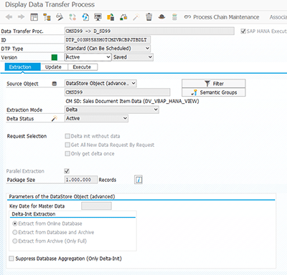This screenshot has height=275, width=287.
Task: Toggle Get All New Data Request By Request
Action: point(67,145)
